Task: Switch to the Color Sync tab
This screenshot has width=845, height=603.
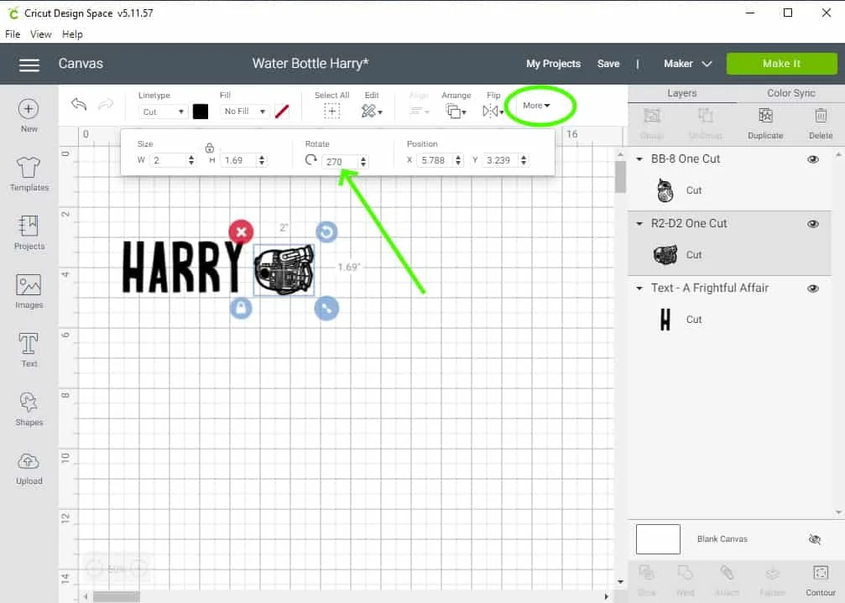Action: [790, 93]
